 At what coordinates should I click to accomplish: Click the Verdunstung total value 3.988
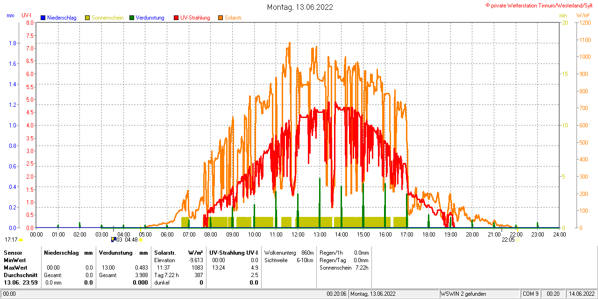point(141,275)
